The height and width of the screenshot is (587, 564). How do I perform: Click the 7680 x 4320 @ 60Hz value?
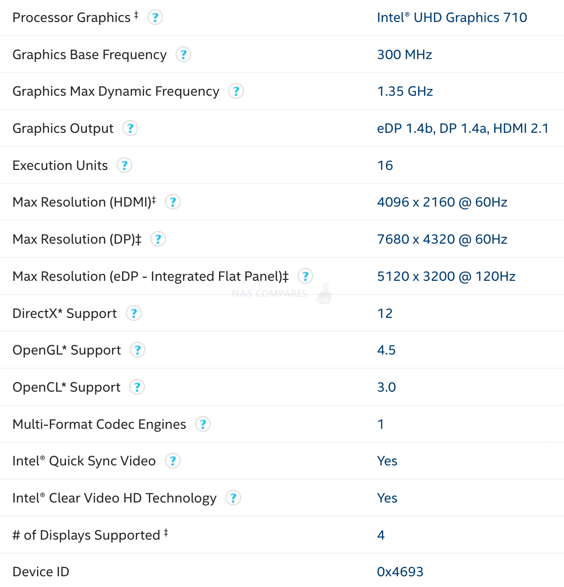tap(442, 239)
